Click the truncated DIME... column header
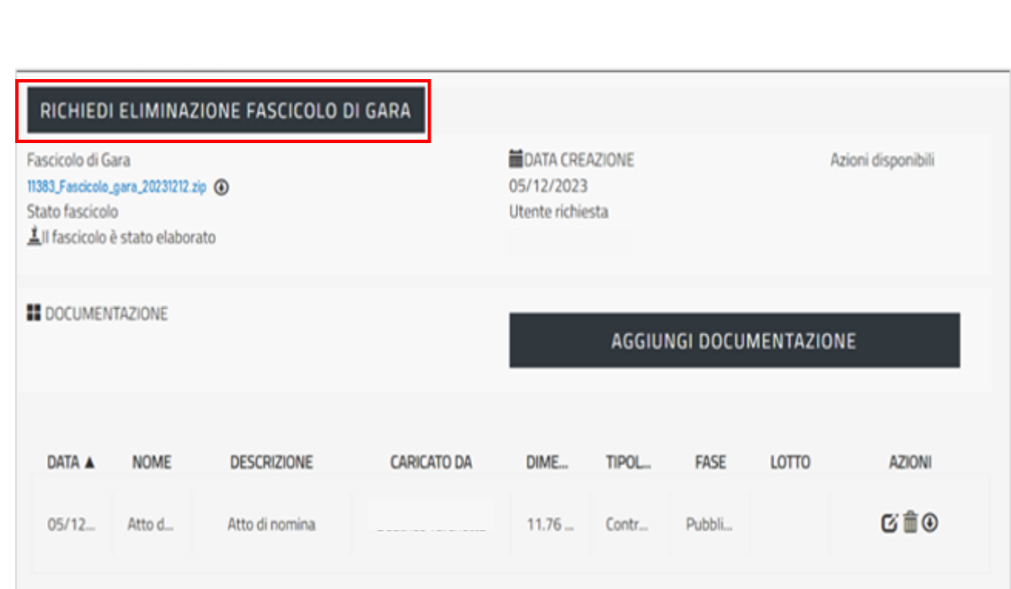Image resolution: width=1011 pixels, height=589 pixels. (x=547, y=463)
